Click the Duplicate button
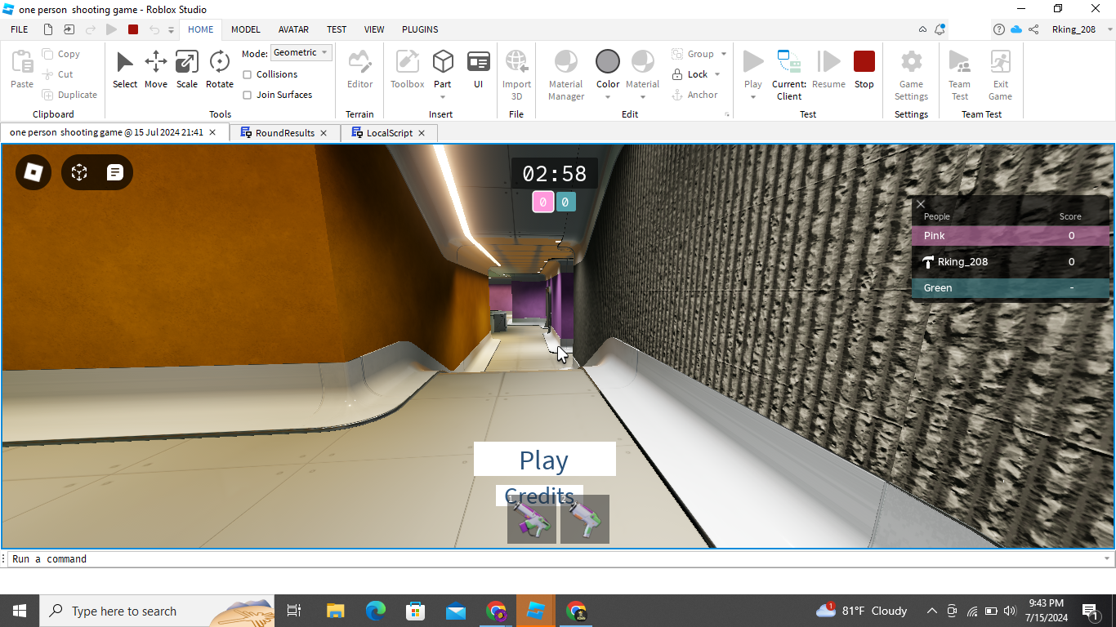This screenshot has height=627, width=1116. pos(69,95)
